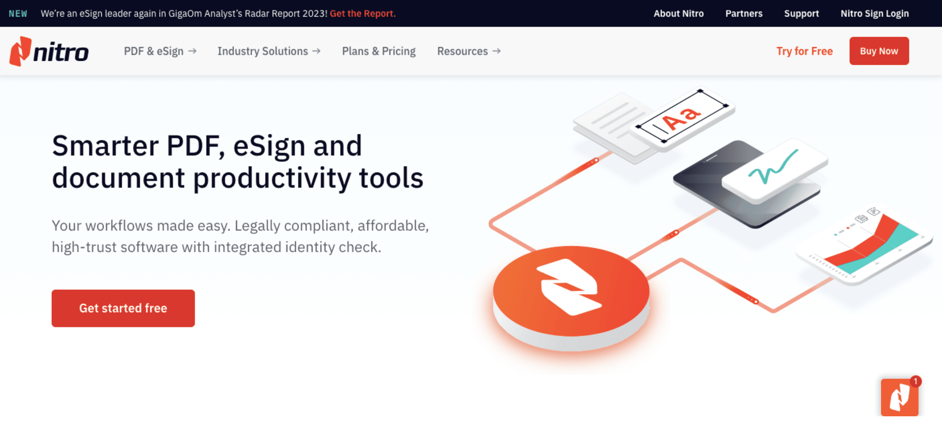Click the Buy Now button
Image resolution: width=942 pixels, height=432 pixels.
tap(879, 51)
